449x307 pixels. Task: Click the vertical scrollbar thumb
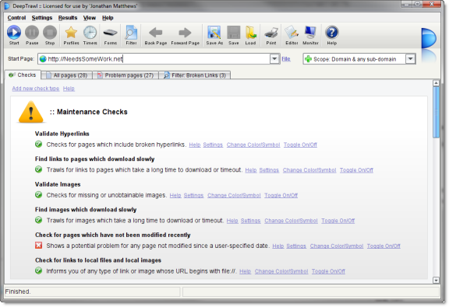(x=436, y=112)
